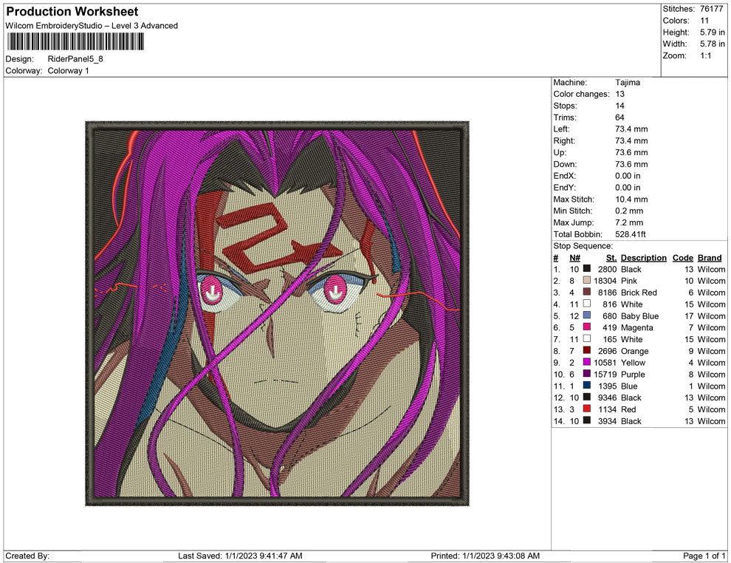Image resolution: width=731 pixels, height=563 pixels.
Task: Click the colorway value 'Colorway 1'
Action: click(x=68, y=71)
